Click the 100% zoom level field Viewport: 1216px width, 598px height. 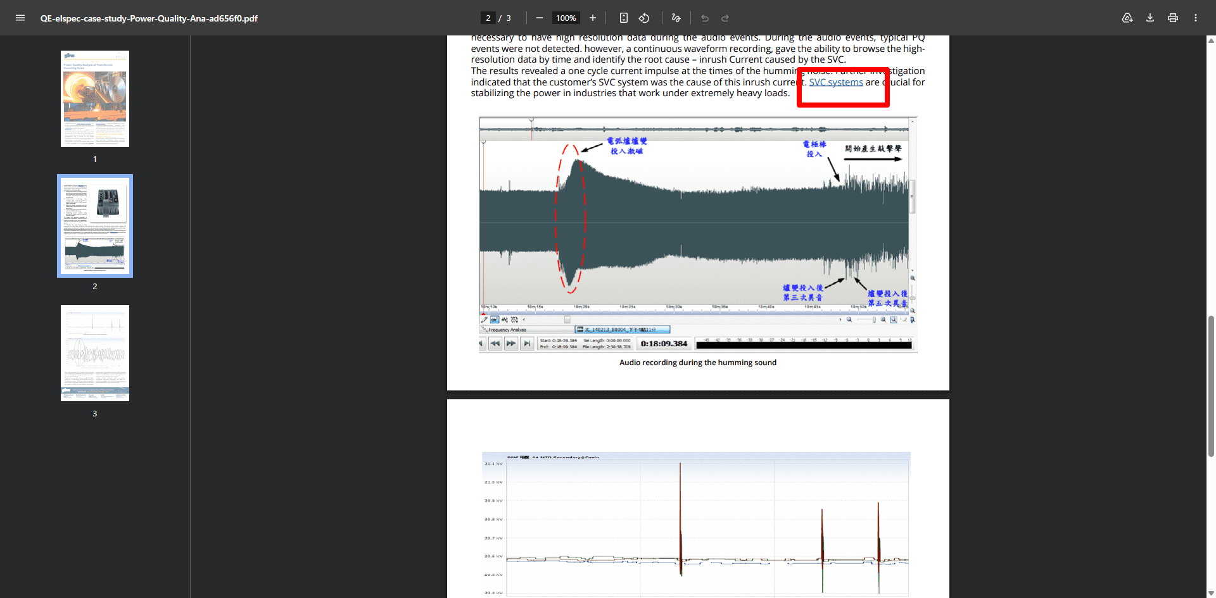pyautogui.click(x=566, y=18)
